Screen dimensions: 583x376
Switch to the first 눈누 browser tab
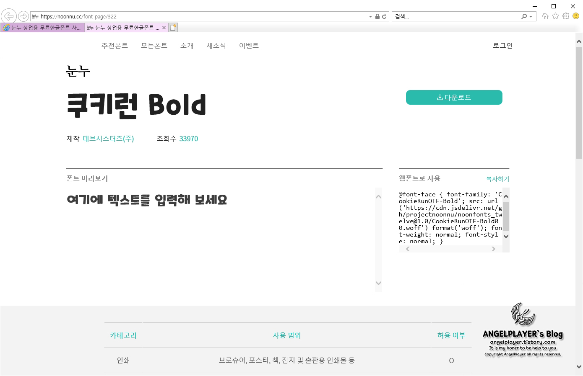pos(42,28)
